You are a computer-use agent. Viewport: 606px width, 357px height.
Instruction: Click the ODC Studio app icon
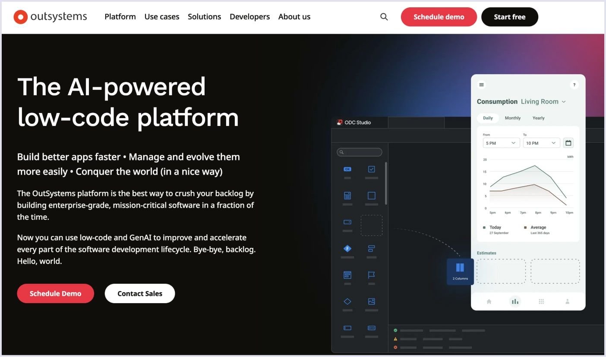[340, 122]
